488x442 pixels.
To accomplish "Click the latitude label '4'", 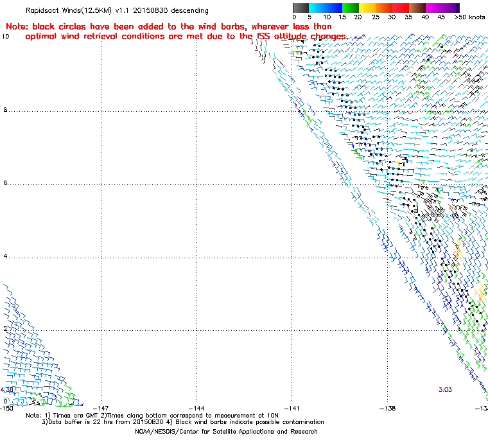I will point(5,256).
